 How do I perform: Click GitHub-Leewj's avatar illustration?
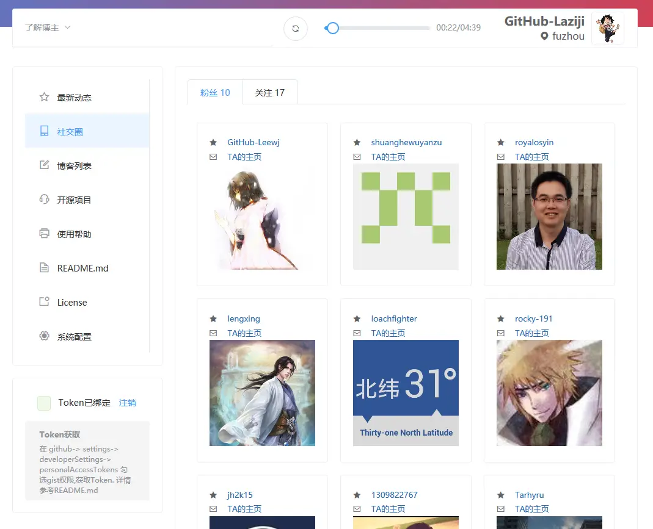coord(263,217)
